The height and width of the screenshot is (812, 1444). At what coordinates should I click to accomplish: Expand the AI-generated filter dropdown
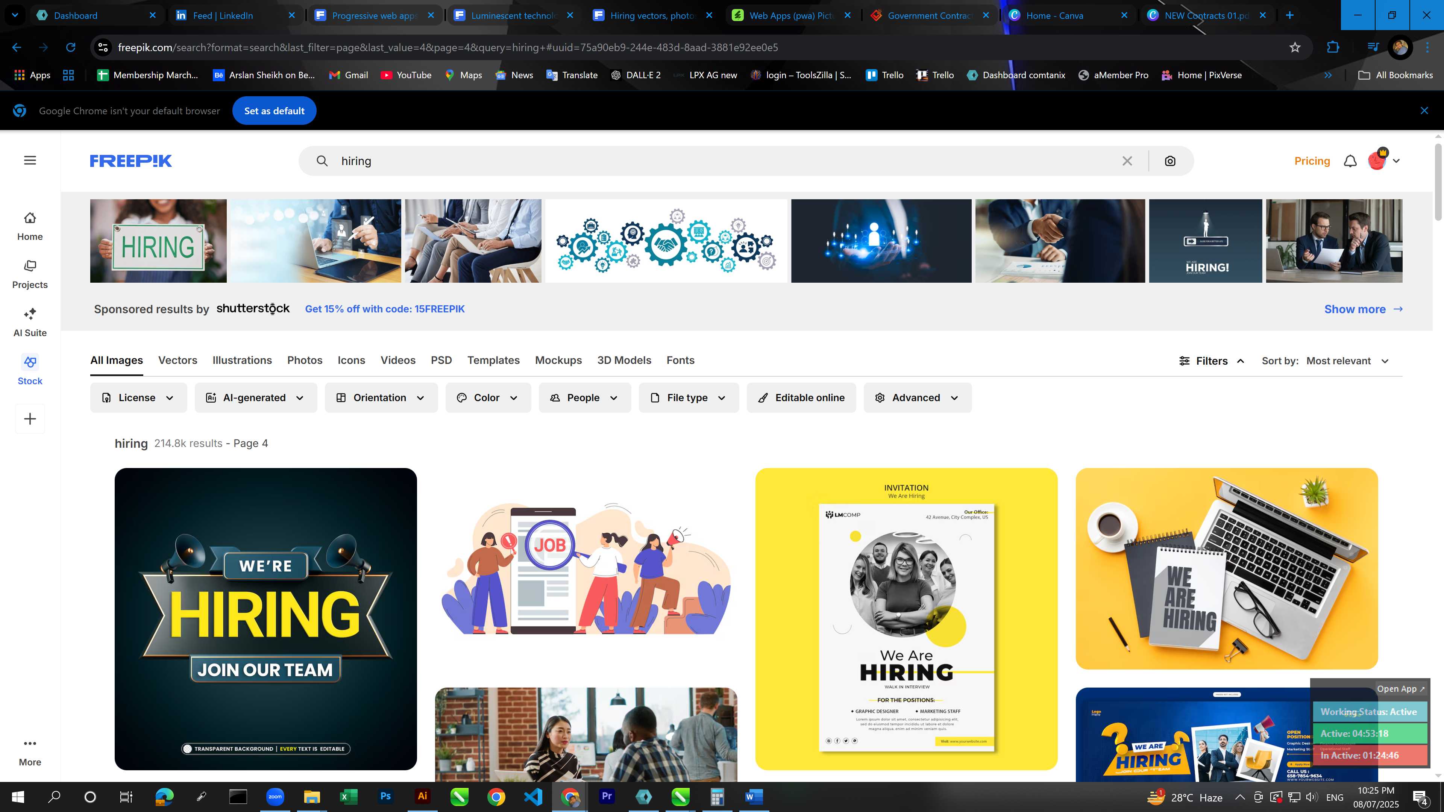point(256,397)
